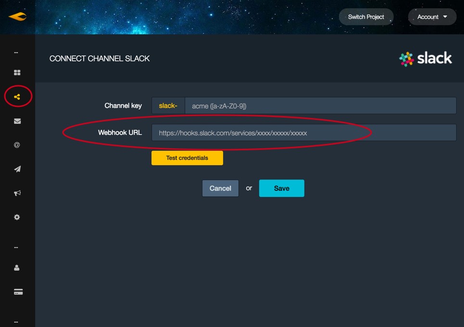Expand the Account dropdown menu

[x=432, y=17]
